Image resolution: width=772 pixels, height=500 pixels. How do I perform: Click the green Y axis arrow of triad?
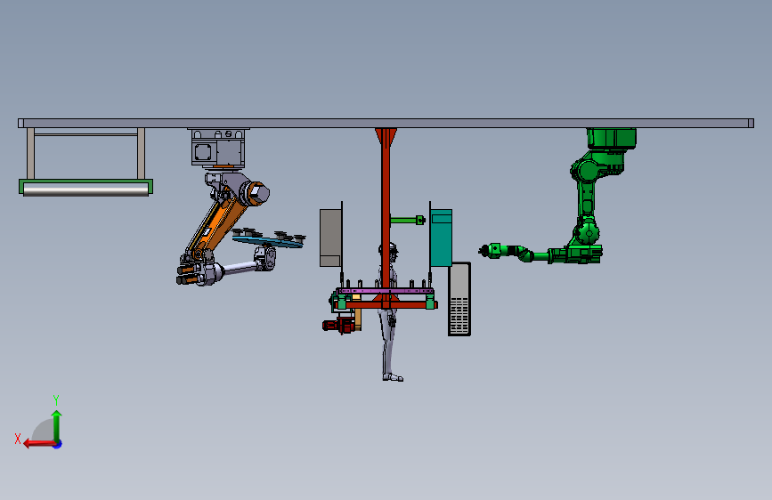[57, 426]
